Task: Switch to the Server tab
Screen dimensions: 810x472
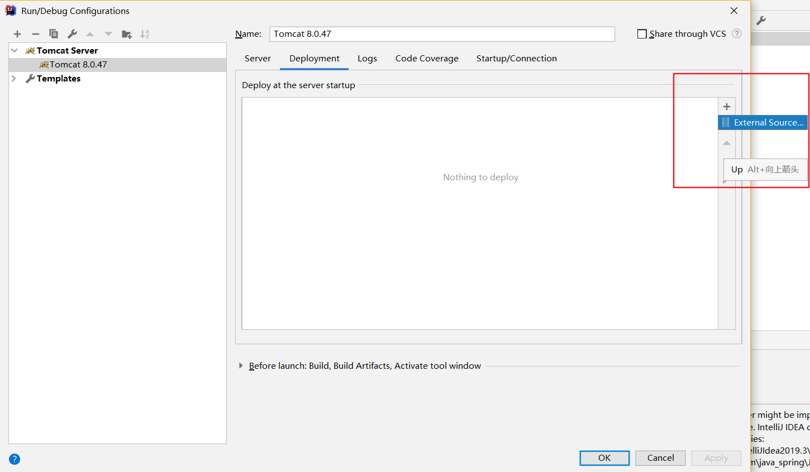Action: 258,59
